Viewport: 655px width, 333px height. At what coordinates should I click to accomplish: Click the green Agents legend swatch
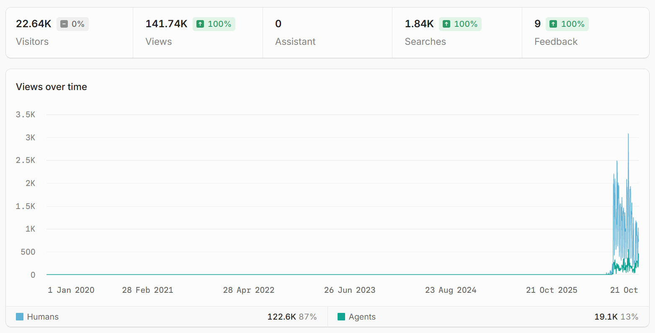tap(341, 317)
